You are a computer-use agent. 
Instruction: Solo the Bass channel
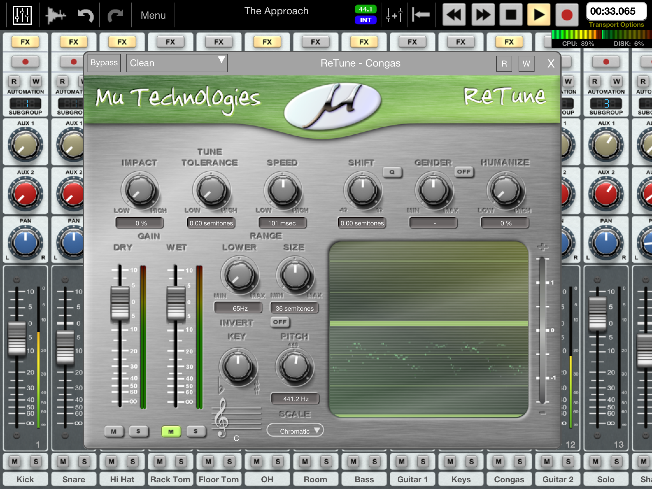[375, 461]
